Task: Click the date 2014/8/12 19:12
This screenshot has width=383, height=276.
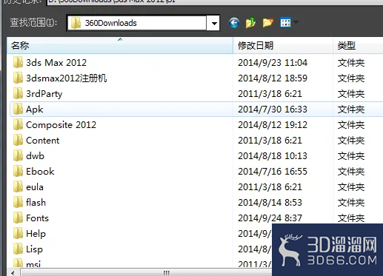Action: pos(273,125)
